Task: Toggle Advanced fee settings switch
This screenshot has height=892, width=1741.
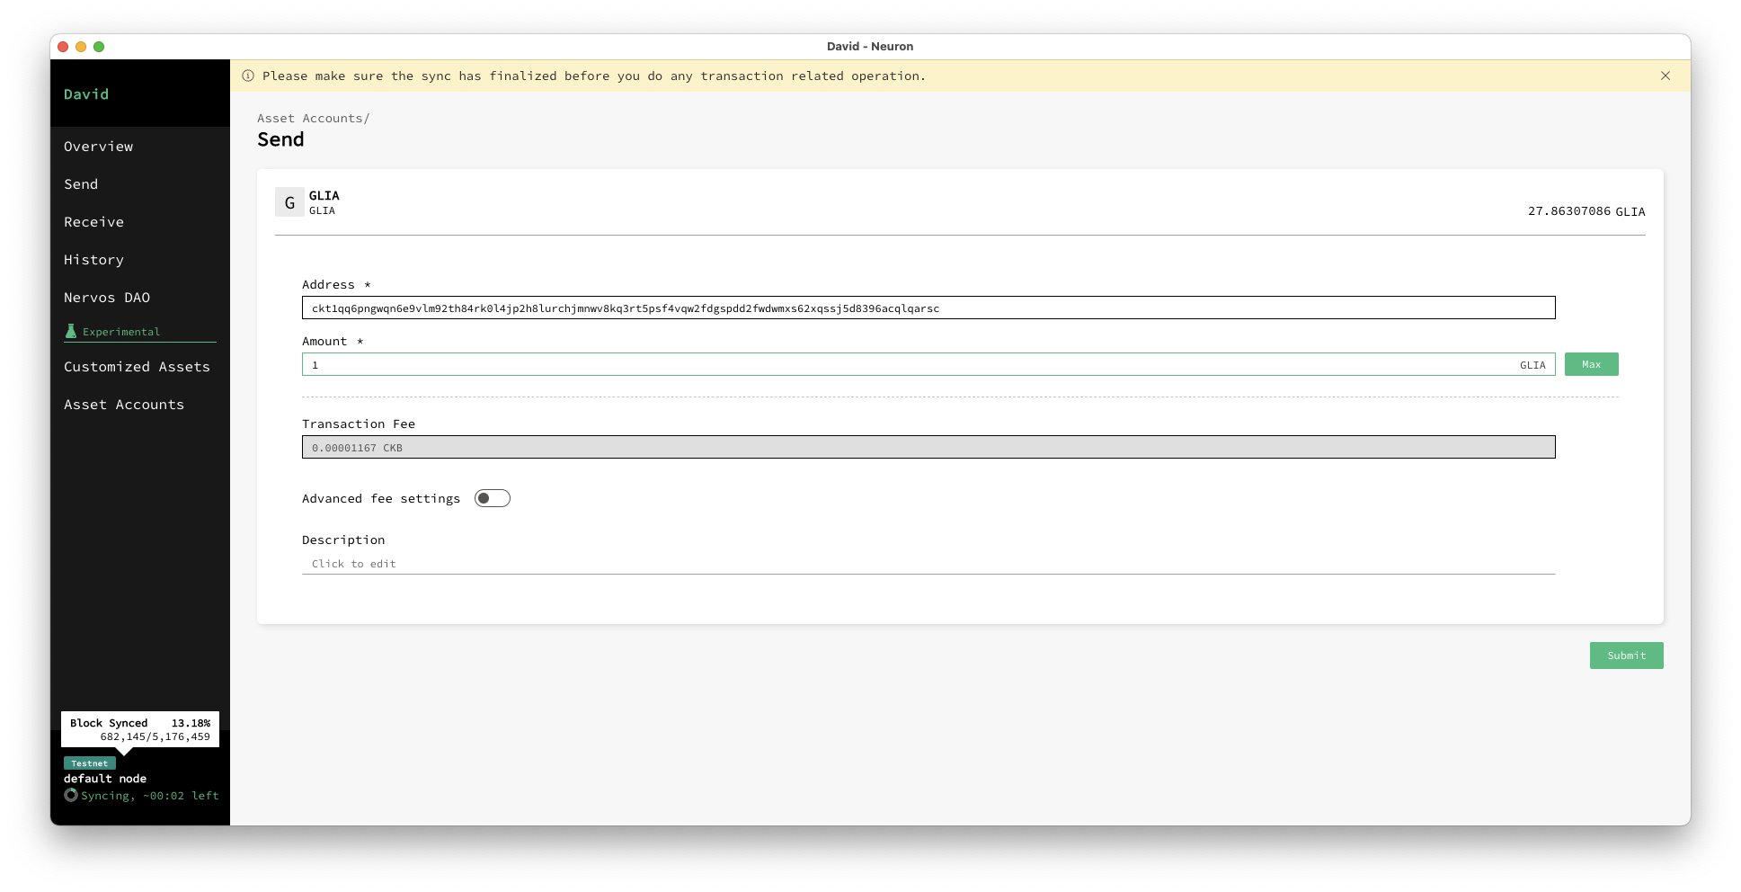Action: [x=493, y=498]
